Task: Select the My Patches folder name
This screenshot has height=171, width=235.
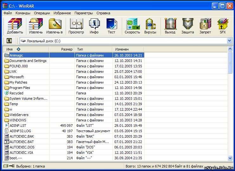Action: (18, 82)
